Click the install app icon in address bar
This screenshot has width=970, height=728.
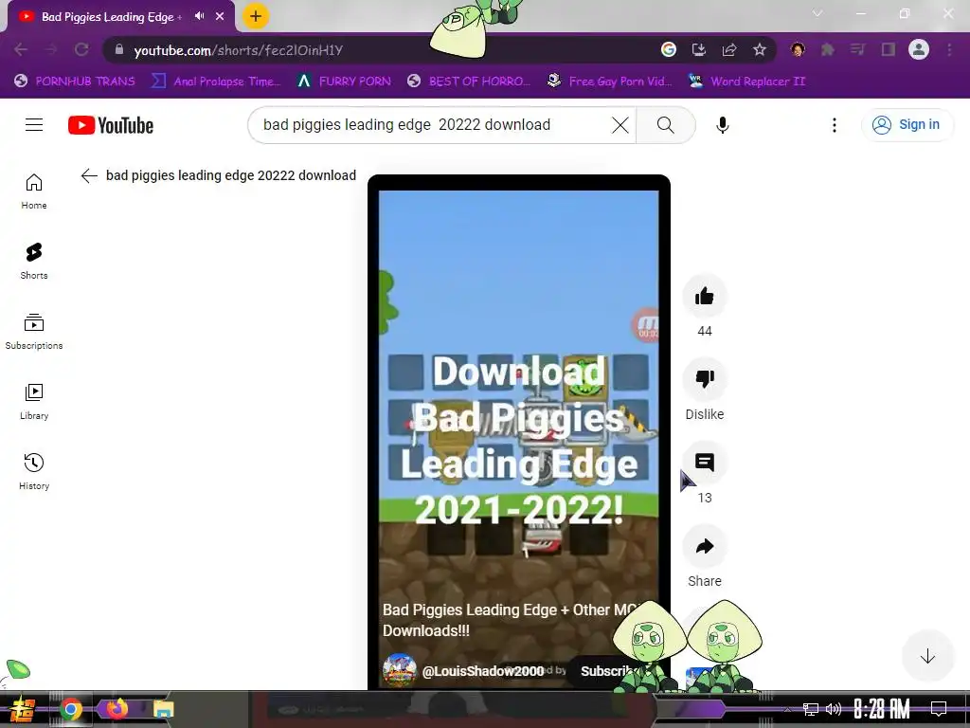(699, 49)
